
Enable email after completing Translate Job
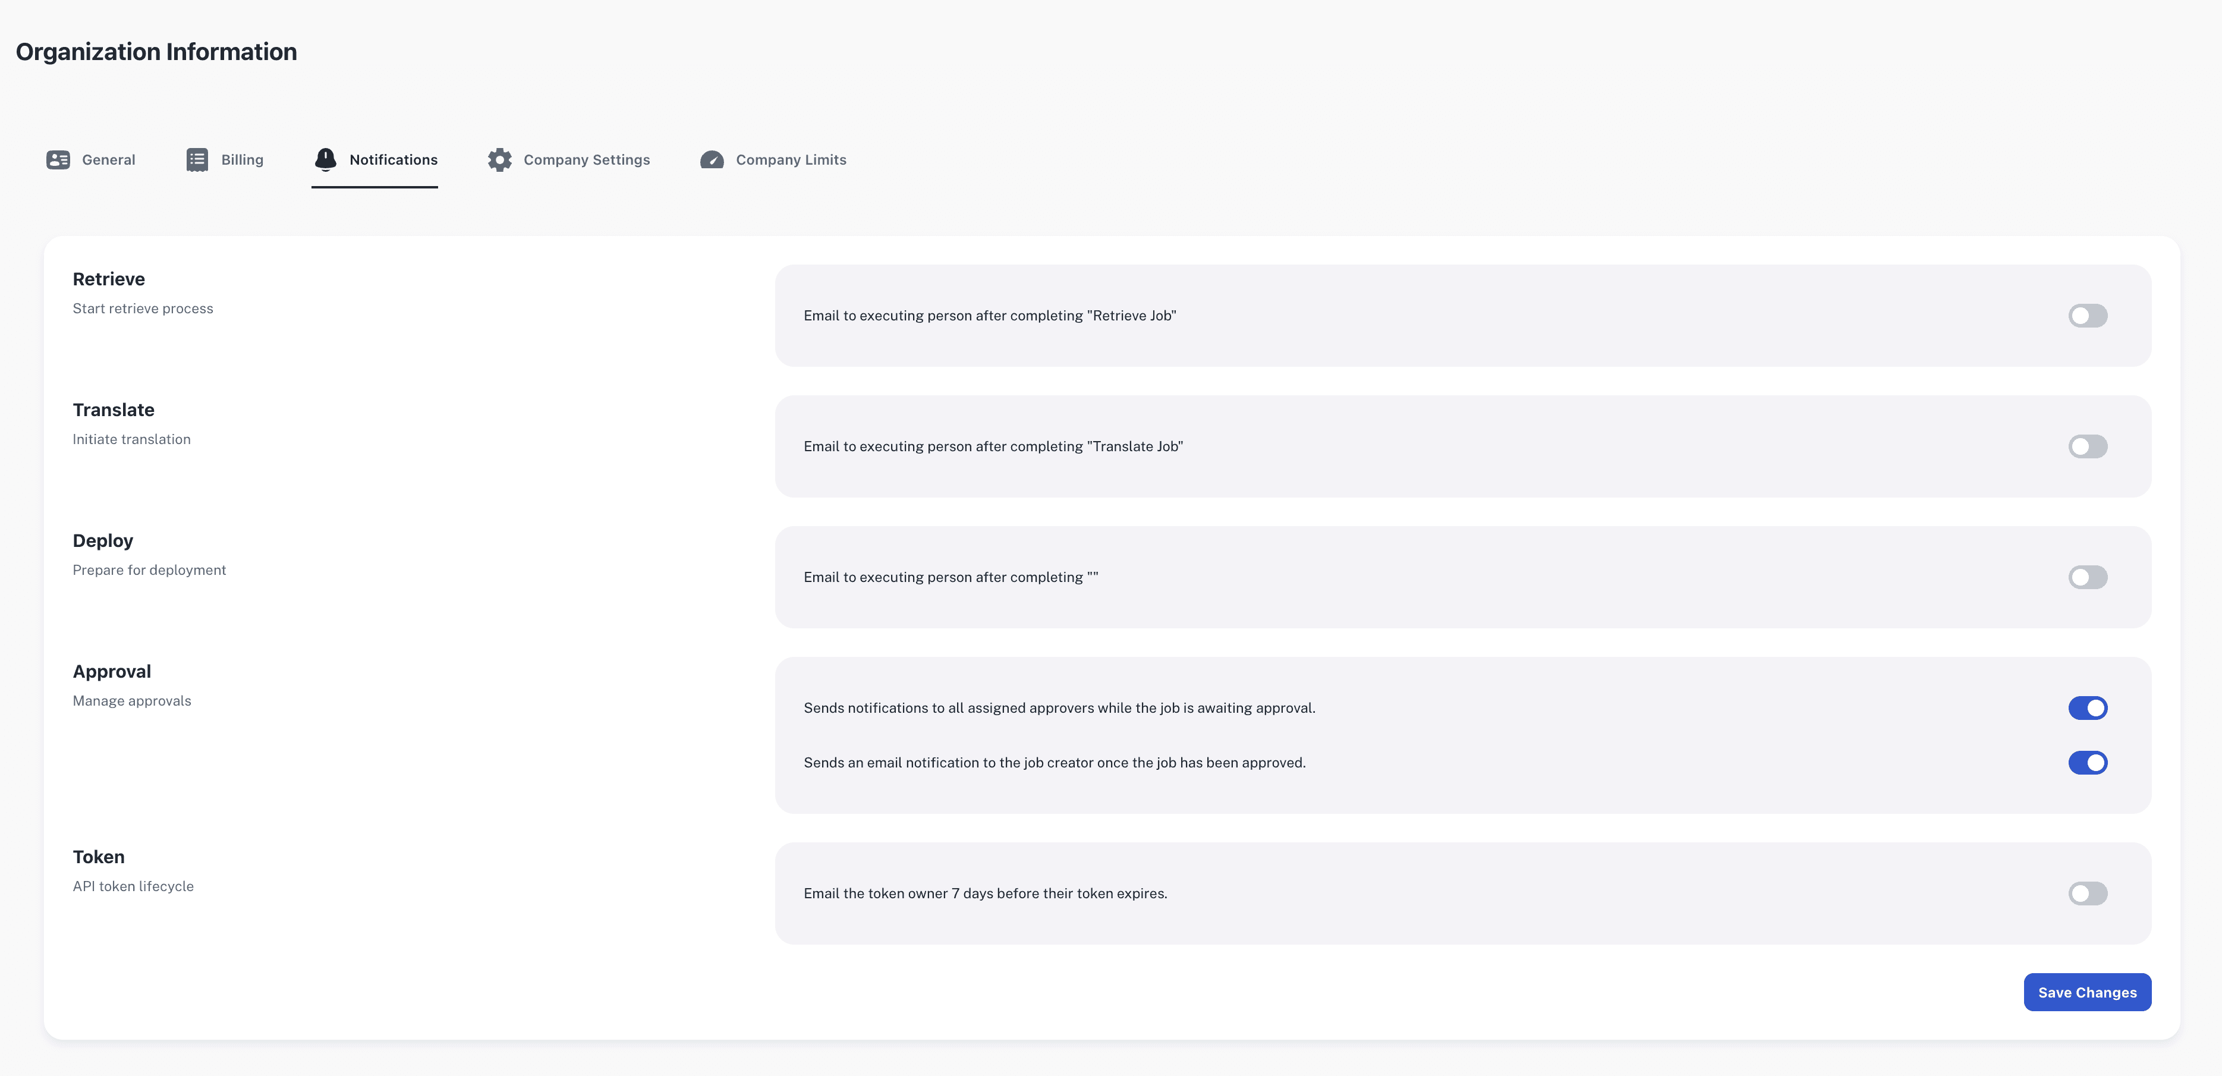(2088, 446)
